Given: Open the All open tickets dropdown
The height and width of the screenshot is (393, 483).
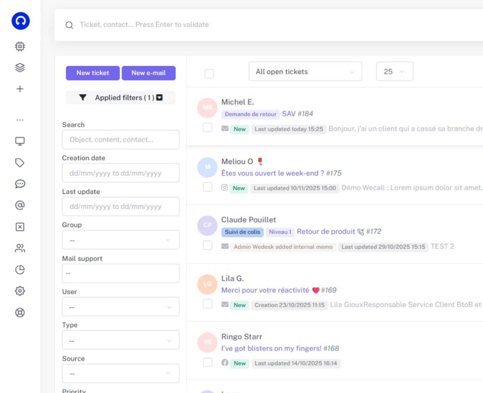Looking at the screenshot, I should (x=305, y=72).
